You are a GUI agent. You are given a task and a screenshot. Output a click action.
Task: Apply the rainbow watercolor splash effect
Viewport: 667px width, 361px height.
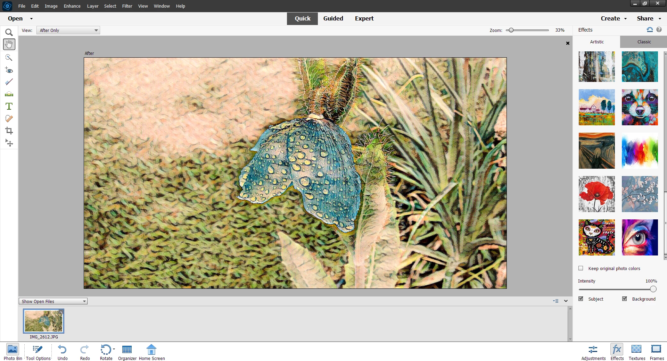(640, 151)
